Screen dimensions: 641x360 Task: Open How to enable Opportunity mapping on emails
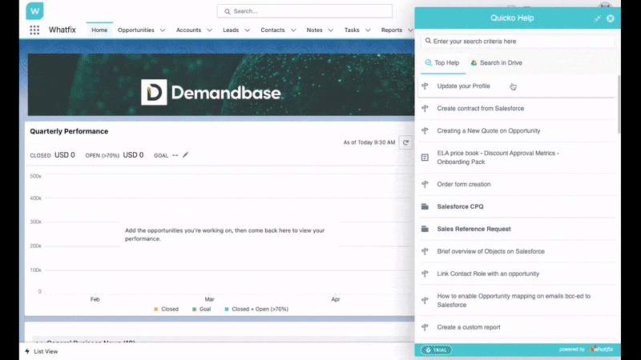pos(516,301)
